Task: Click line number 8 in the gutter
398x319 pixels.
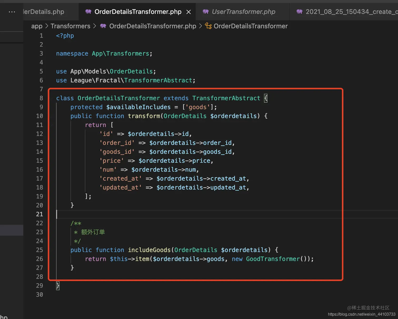Action: [x=41, y=98]
